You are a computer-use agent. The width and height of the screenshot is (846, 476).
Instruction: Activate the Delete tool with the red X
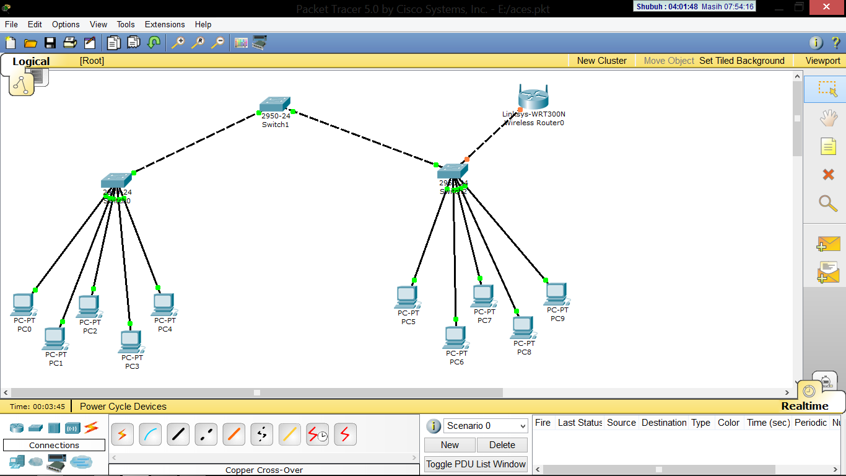click(x=828, y=175)
